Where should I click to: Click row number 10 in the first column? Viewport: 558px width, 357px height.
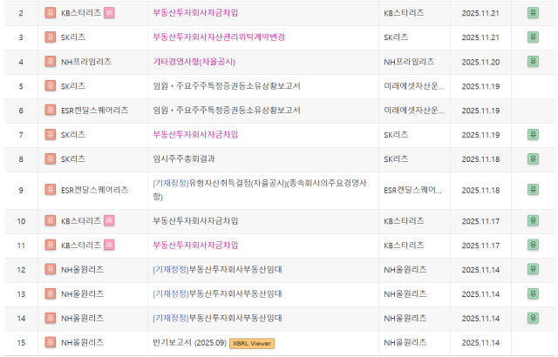[x=21, y=221]
